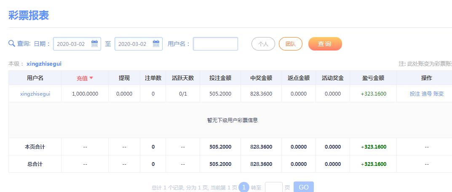Click the orange 查询 button
This screenshot has width=452, height=192.
click(325, 44)
